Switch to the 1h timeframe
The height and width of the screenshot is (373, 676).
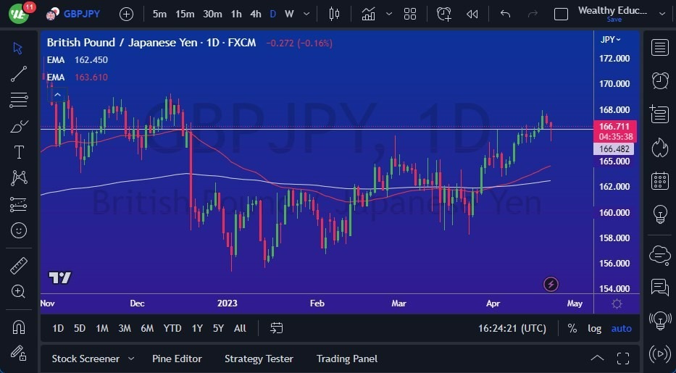point(235,14)
